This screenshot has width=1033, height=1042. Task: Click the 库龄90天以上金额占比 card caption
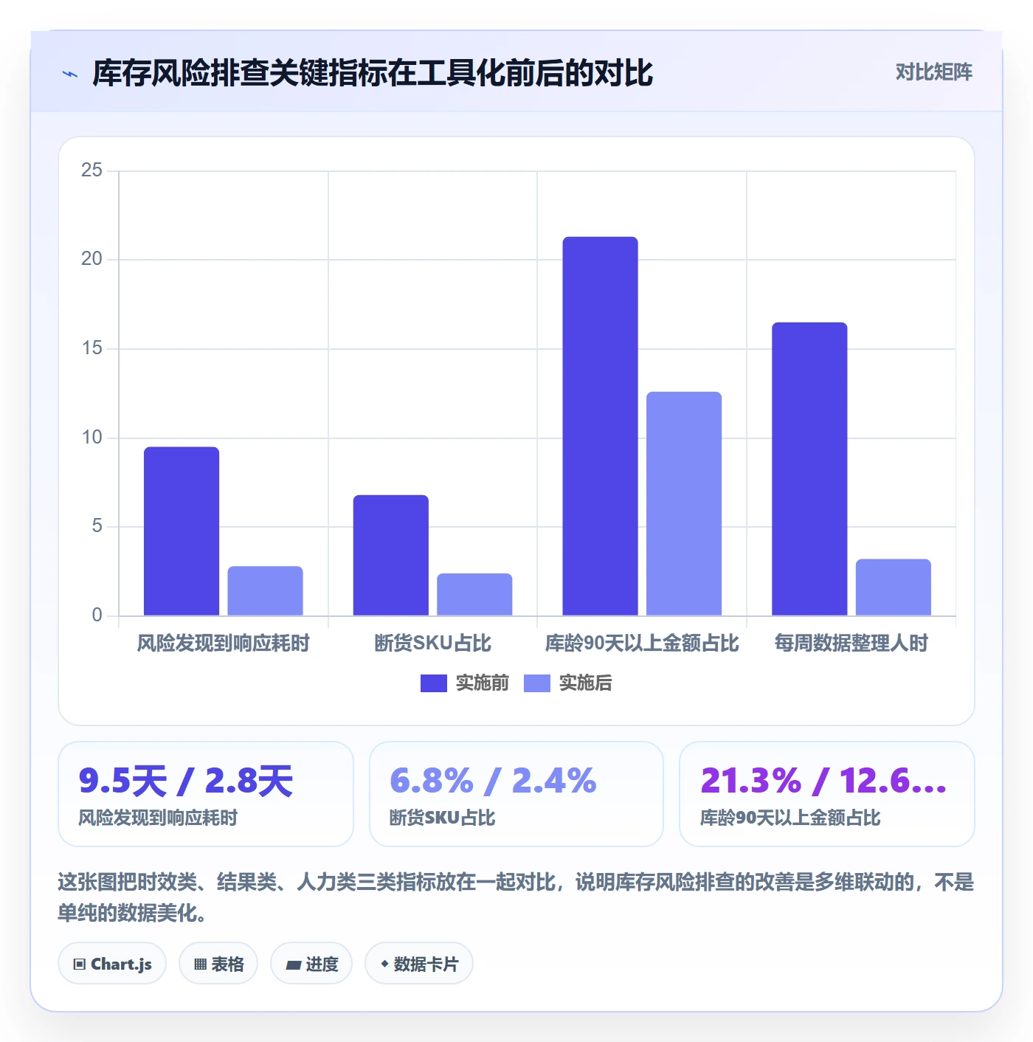pyautogui.click(x=790, y=818)
